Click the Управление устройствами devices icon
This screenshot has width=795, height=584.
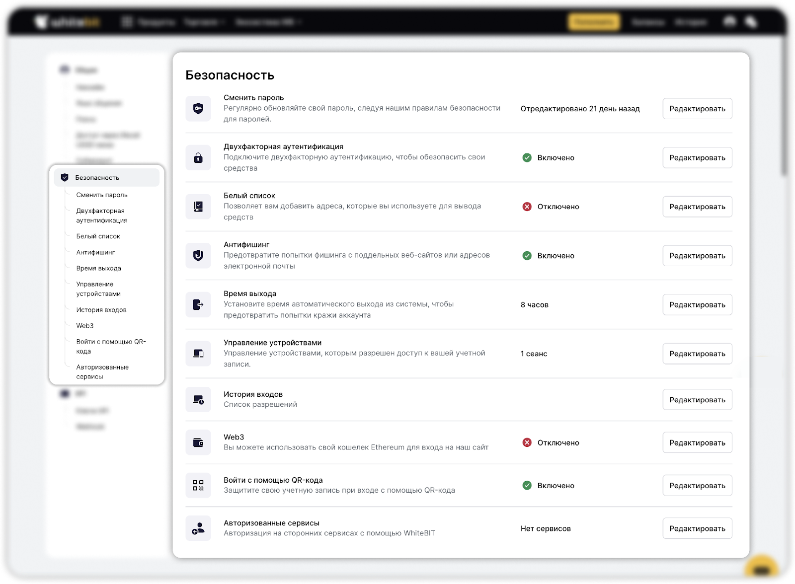[198, 354]
